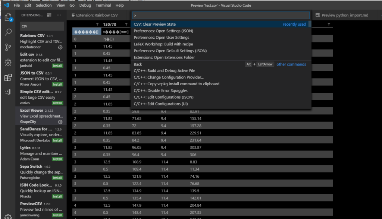Open the Selection menu
Screen dimensions: 382x219
click(44, 5)
